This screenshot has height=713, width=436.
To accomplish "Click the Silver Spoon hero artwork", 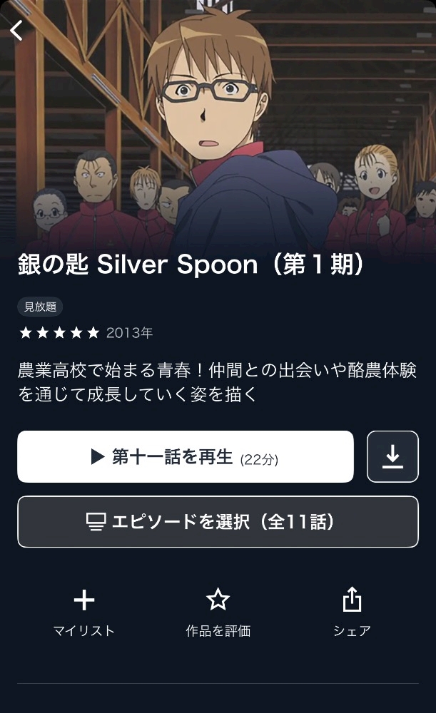I will click(218, 123).
